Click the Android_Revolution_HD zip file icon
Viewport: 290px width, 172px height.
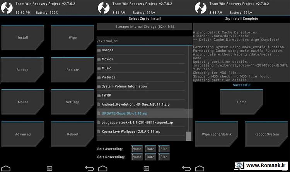coord(99,105)
